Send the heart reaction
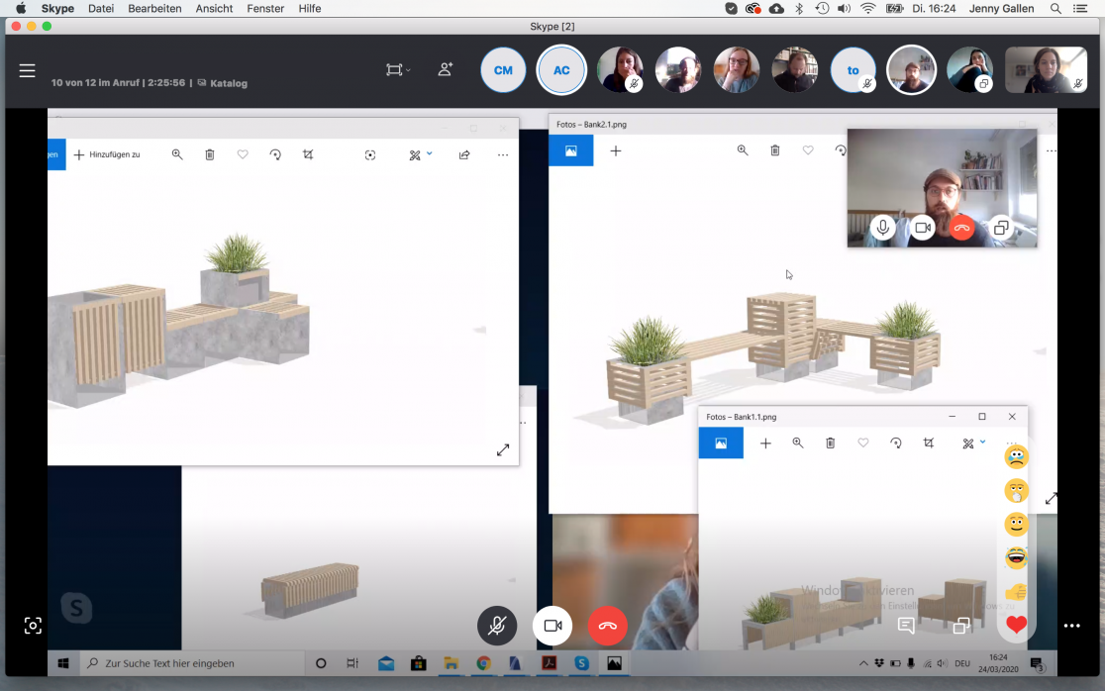The height and width of the screenshot is (691, 1105). [x=1016, y=625]
